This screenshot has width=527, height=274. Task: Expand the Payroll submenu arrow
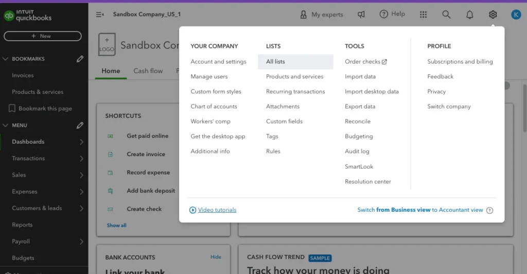[x=81, y=242]
